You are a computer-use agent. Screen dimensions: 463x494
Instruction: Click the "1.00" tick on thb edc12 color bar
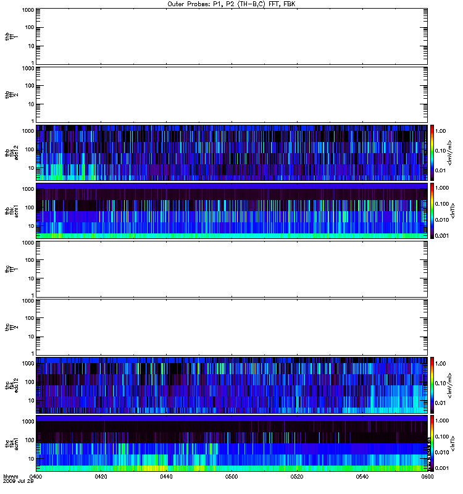click(441, 131)
